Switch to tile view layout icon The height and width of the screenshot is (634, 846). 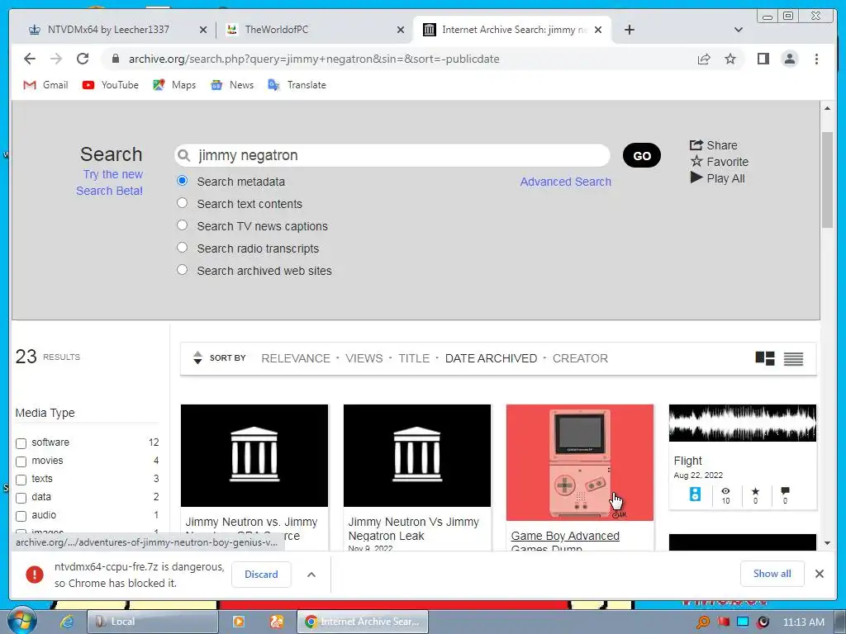(764, 358)
